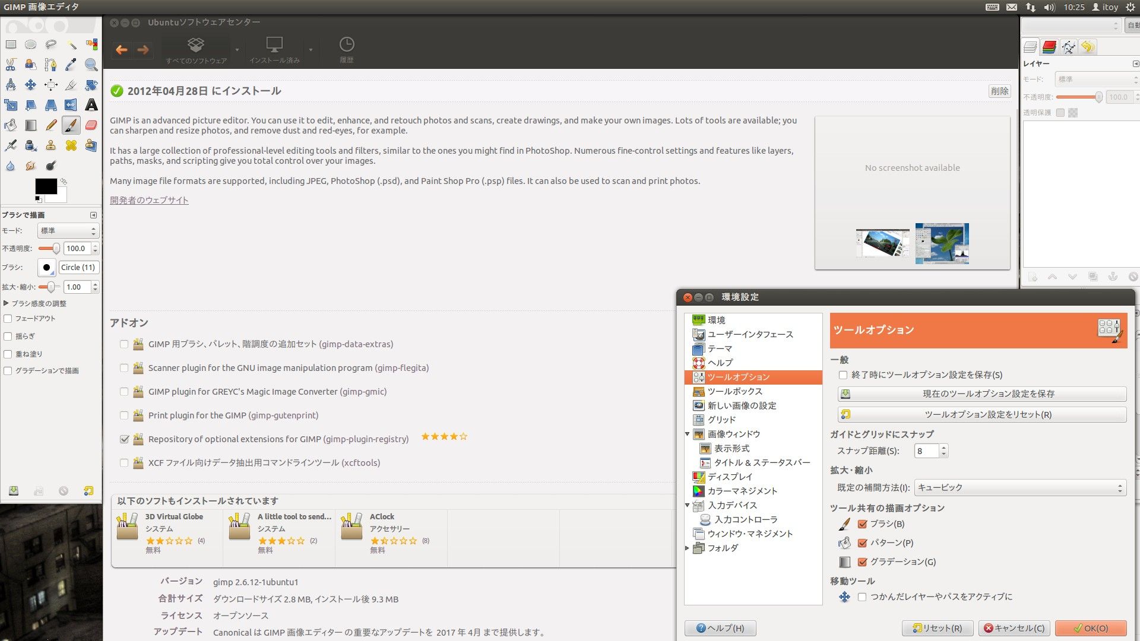Open 既定の補間方法 キュービック dropdown
Viewport: 1140px width, 641px height.
pos(1019,488)
